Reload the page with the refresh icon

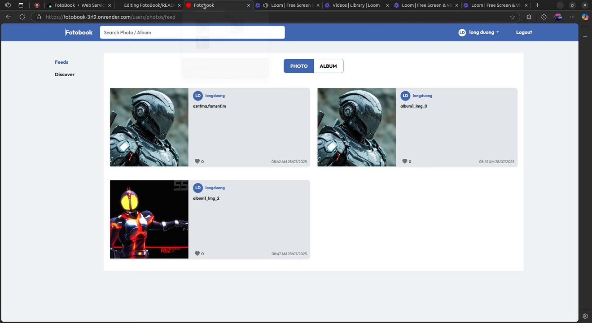(22, 17)
